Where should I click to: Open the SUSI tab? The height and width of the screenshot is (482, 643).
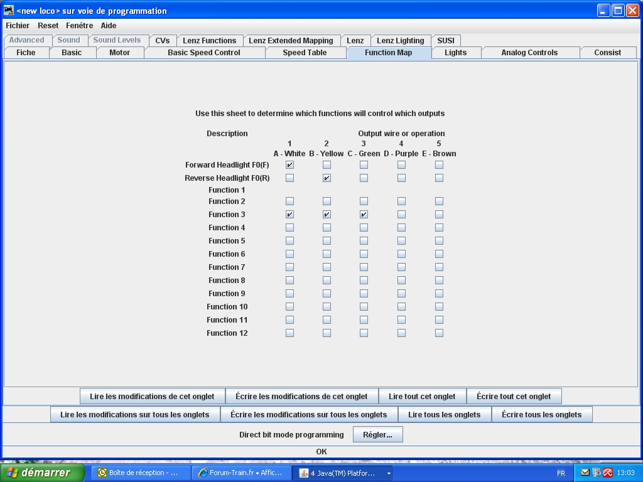(x=446, y=41)
